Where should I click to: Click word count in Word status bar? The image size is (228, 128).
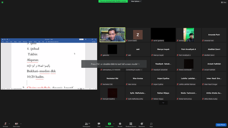click(8, 89)
